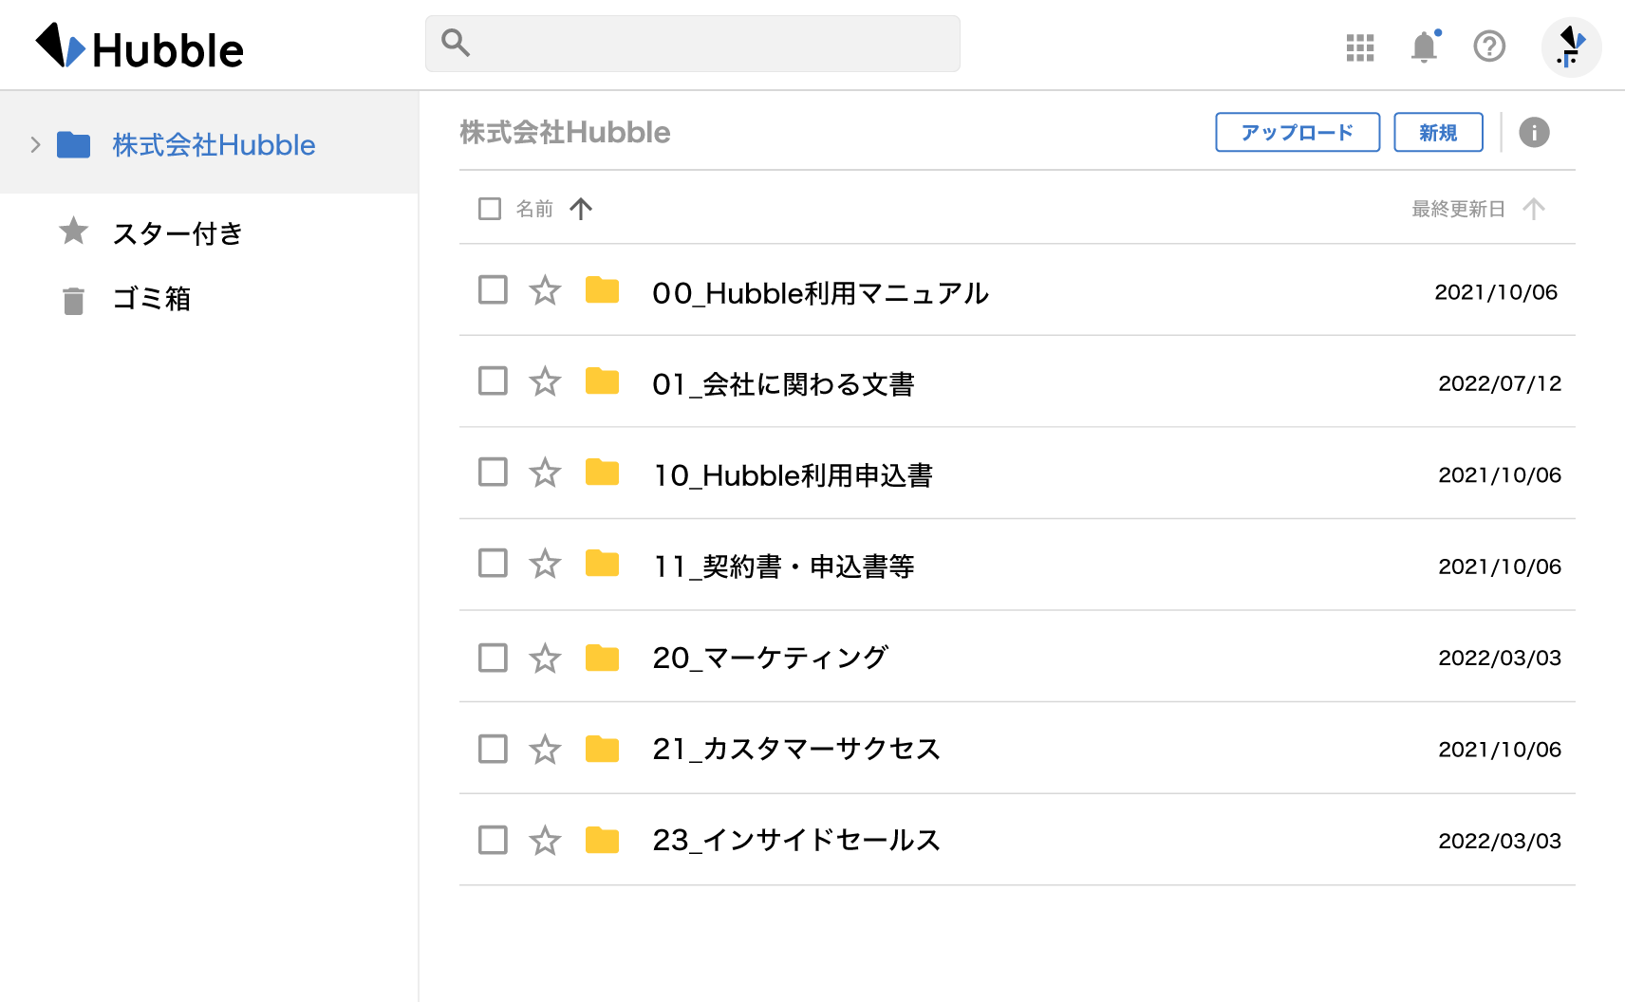Click date 2022/03/03 in the 20_マーケティング row
Image resolution: width=1625 pixels, height=1002 pixels.
(x=1500, y=658)
